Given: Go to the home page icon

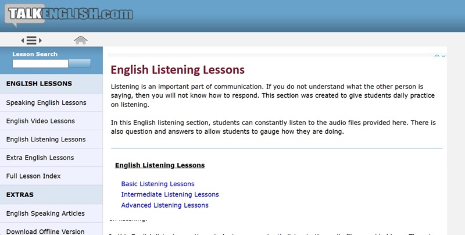Looking at the screenshot, I should pyautogui.click(x=81, y=40).
